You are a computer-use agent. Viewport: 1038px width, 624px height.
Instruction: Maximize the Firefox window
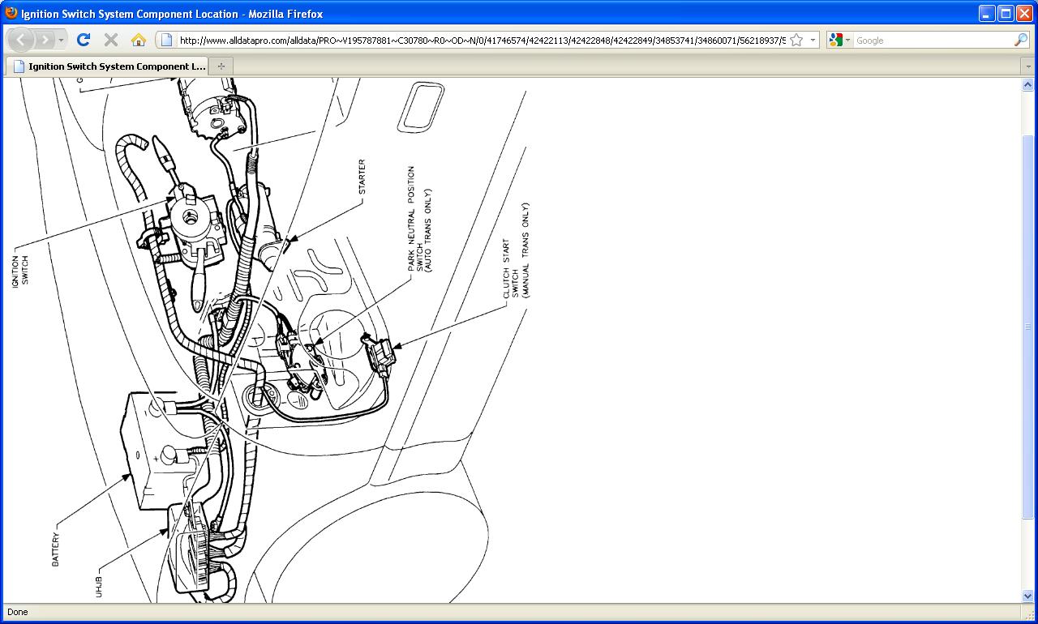(1005, 13)
